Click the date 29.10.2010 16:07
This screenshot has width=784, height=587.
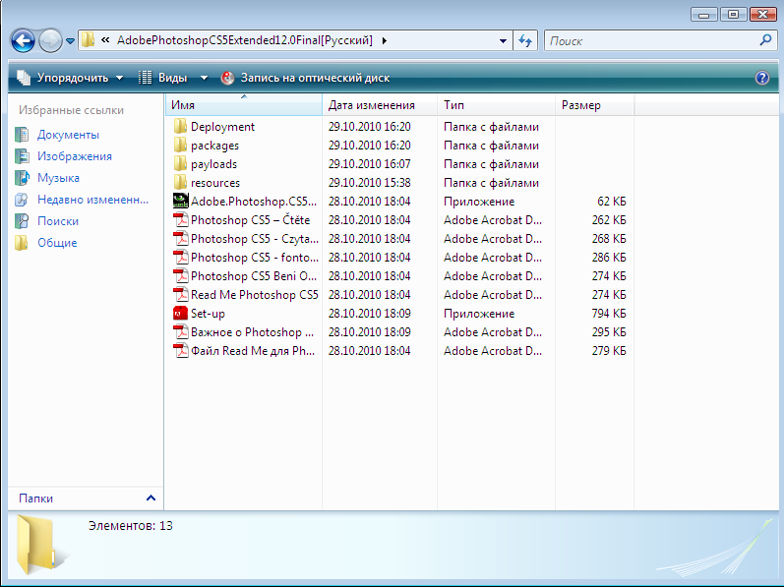[370, 164]
